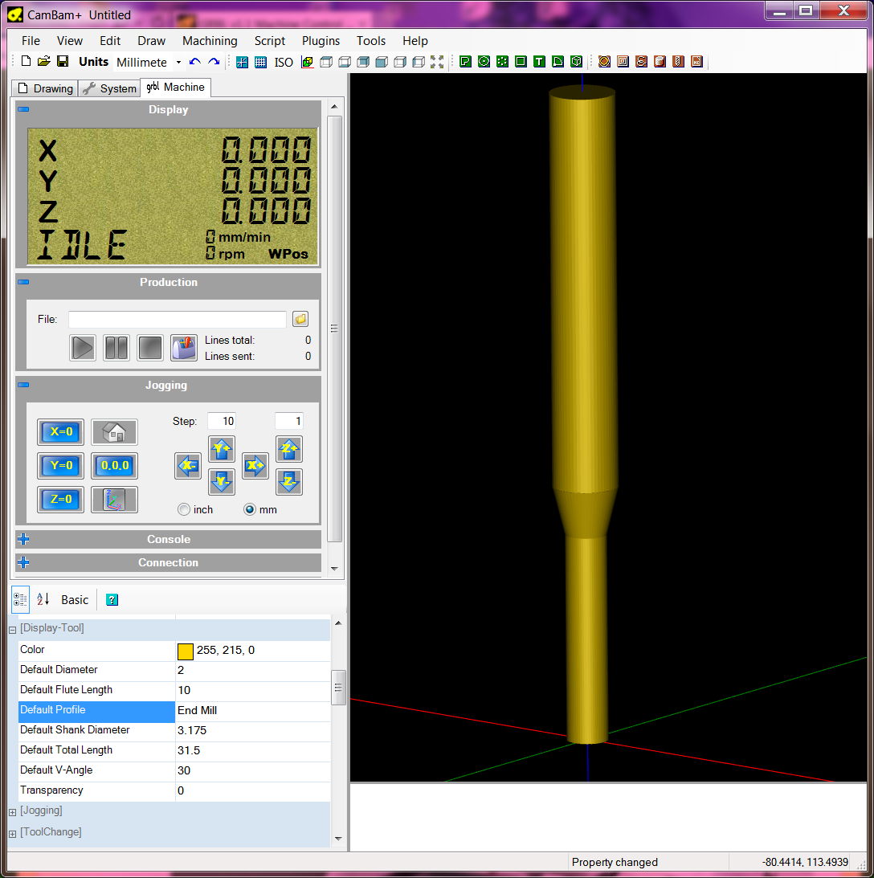This screenshot has width=874, height=878.
Task: Select the polyline draw tool (green P)
Action: 465,62
